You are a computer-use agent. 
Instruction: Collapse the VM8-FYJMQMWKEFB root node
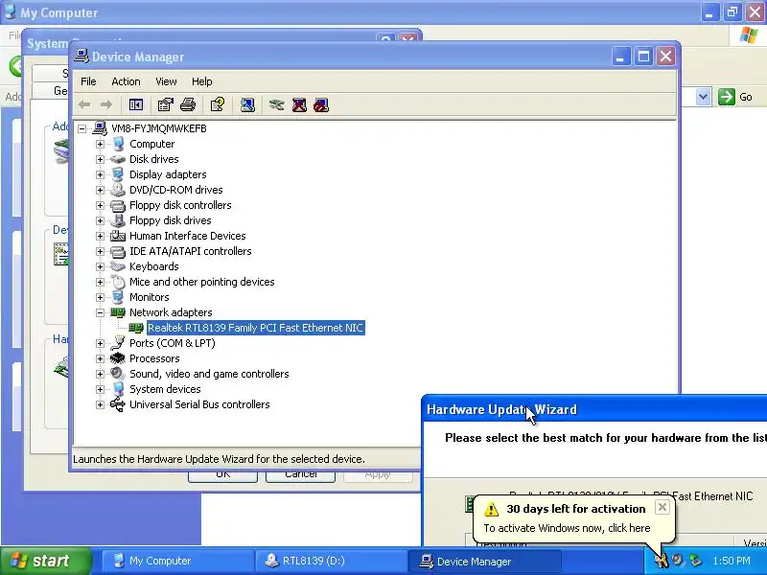(82, 128)
